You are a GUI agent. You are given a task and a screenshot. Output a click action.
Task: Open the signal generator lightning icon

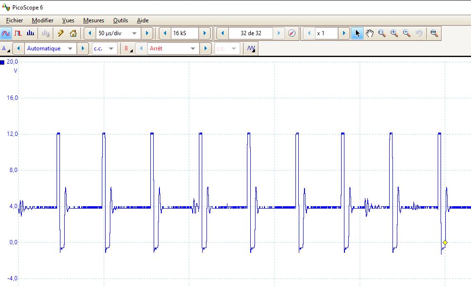(x=61, y=33)
